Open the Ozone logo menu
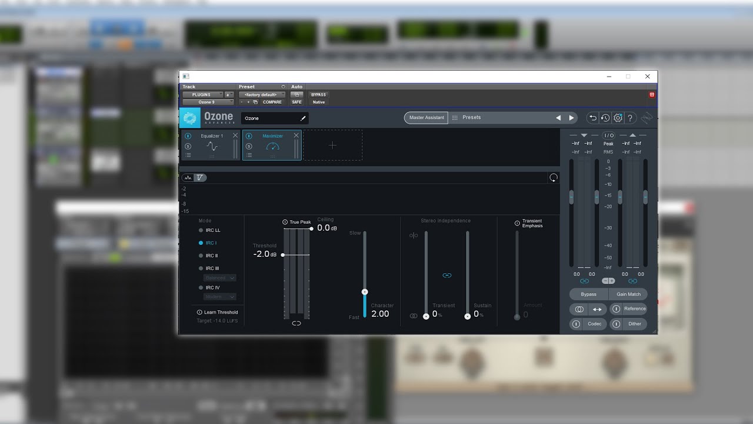753x424 pixels. click(x=190, y=118)
